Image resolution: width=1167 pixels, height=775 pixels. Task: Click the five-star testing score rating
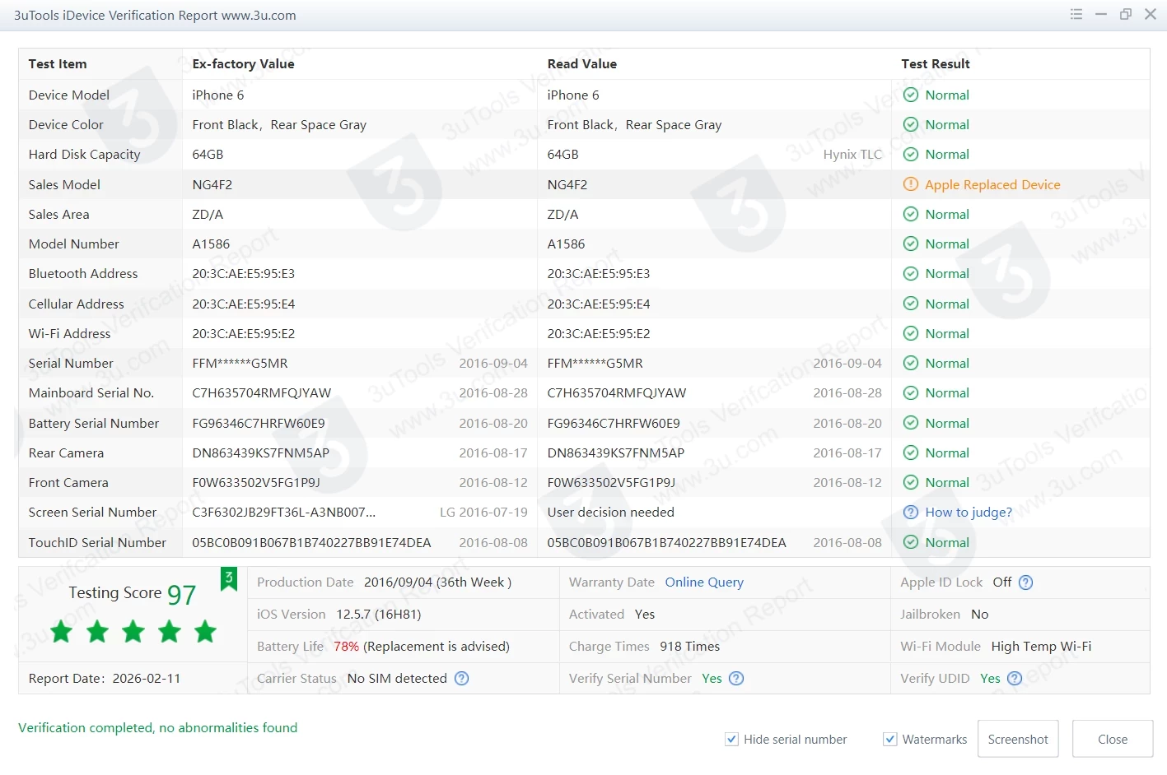133,632
